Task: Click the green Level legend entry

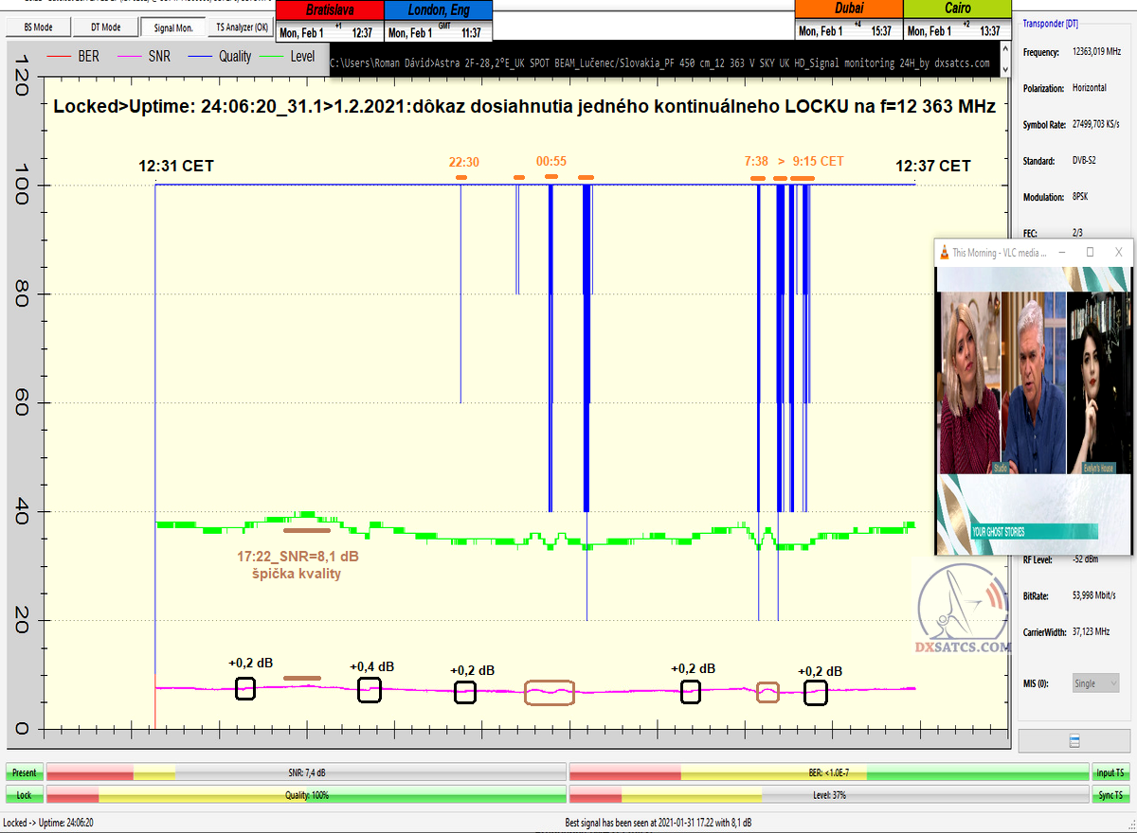Action: point(290,57)
